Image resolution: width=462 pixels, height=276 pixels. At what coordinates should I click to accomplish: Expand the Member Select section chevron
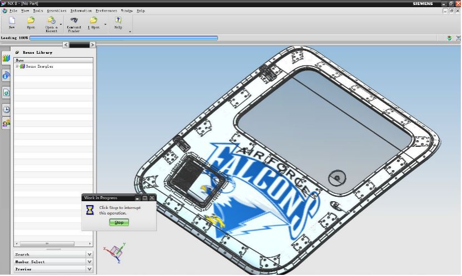(x=89, y=262)
